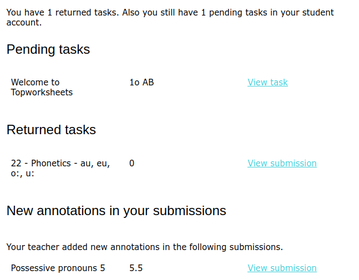Click the 1o AB group label
Image resolution: width=359 pixels, height=280 pixels.
(141, 83)
